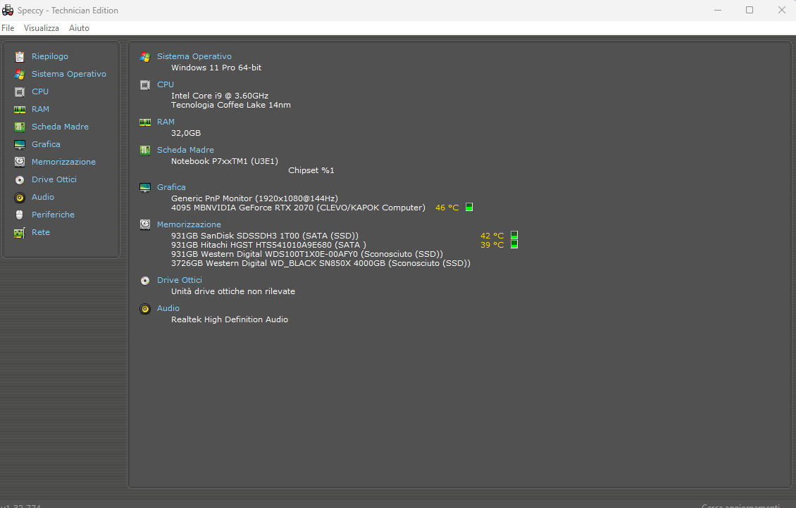Click the Sistema Operativo Windows flag sidebar icon

point(19,74)
